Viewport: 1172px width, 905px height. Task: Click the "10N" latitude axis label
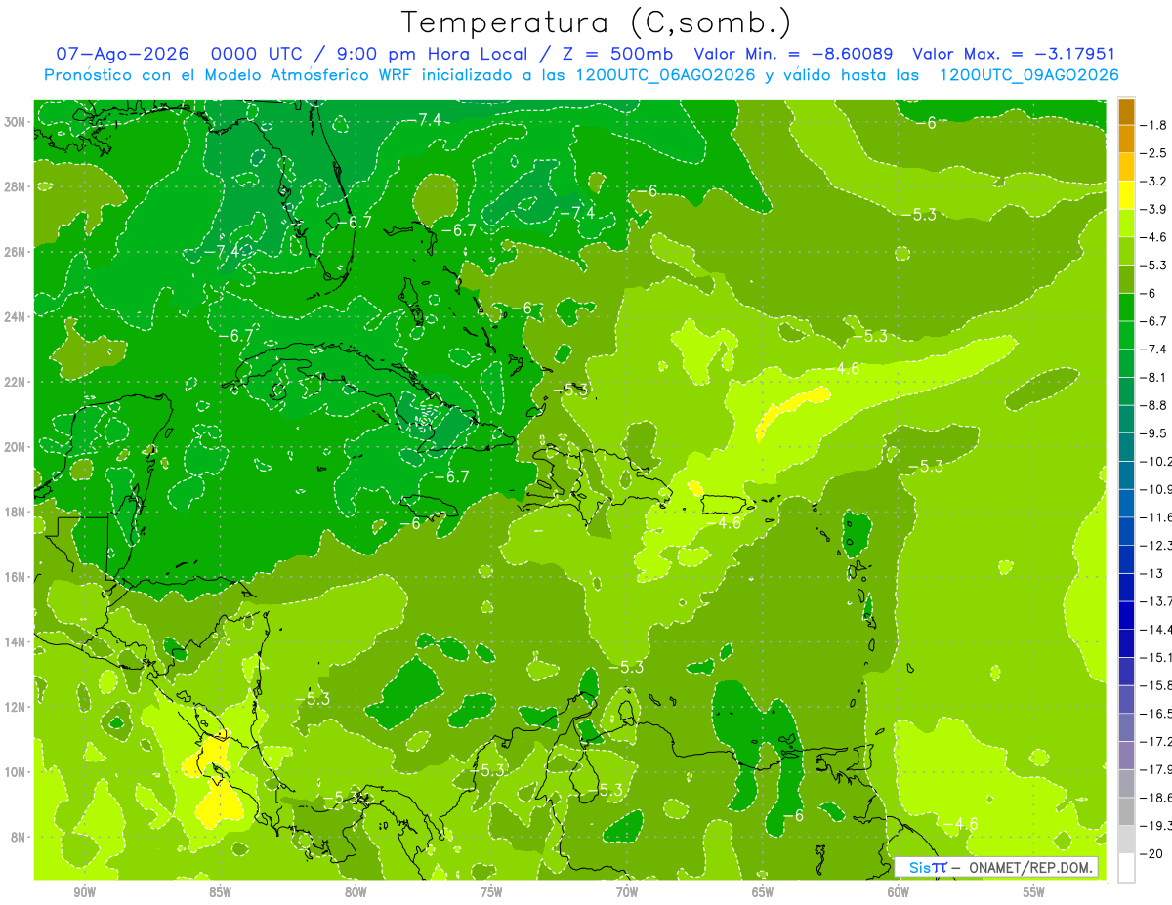coord(15,771)
